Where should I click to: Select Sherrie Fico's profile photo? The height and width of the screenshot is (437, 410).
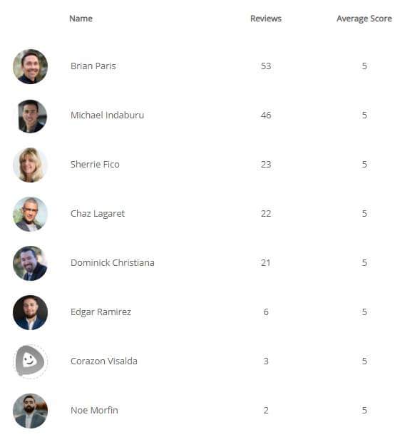[x=31, y=165]
